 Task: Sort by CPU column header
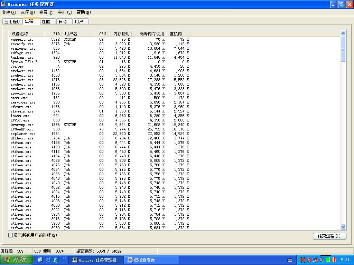point(101,34)
